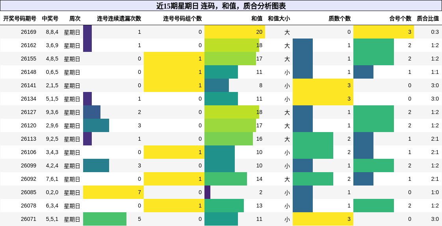Click the 连号号码组个数 column header
Screen dimensions: 442x226
pyautogui.click(x=183, y=18)
